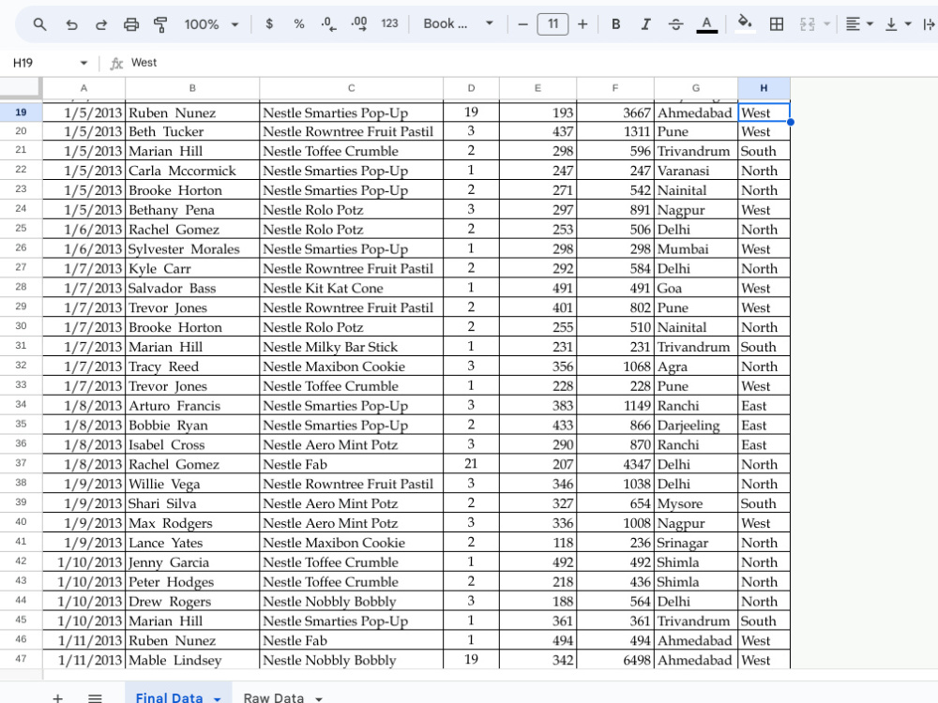Viewport: 938px width, 703px height.
Task: Open the text wrapping options
Action: 929,24
